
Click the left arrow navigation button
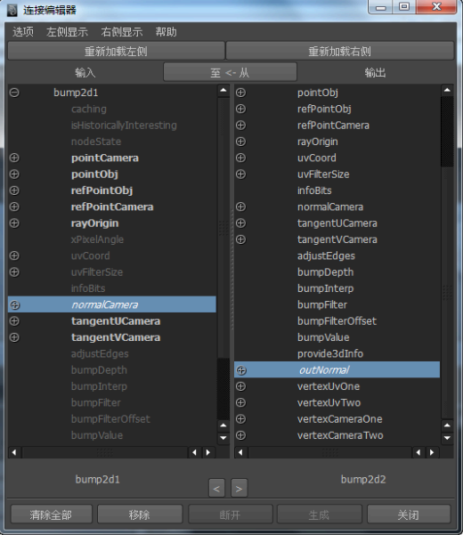(x=216, y=489)
